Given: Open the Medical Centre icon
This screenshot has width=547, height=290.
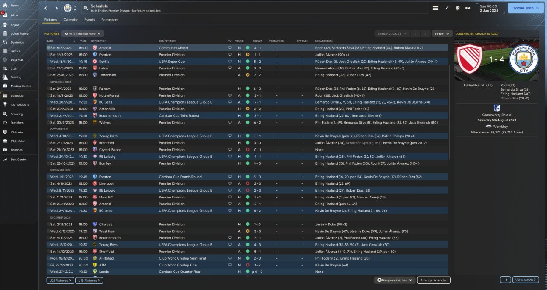Looking at the screenshot, I should click(x=6, y=86).
